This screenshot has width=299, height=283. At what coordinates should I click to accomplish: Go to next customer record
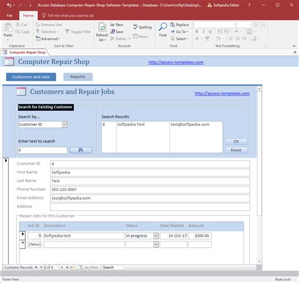(62, 267)
